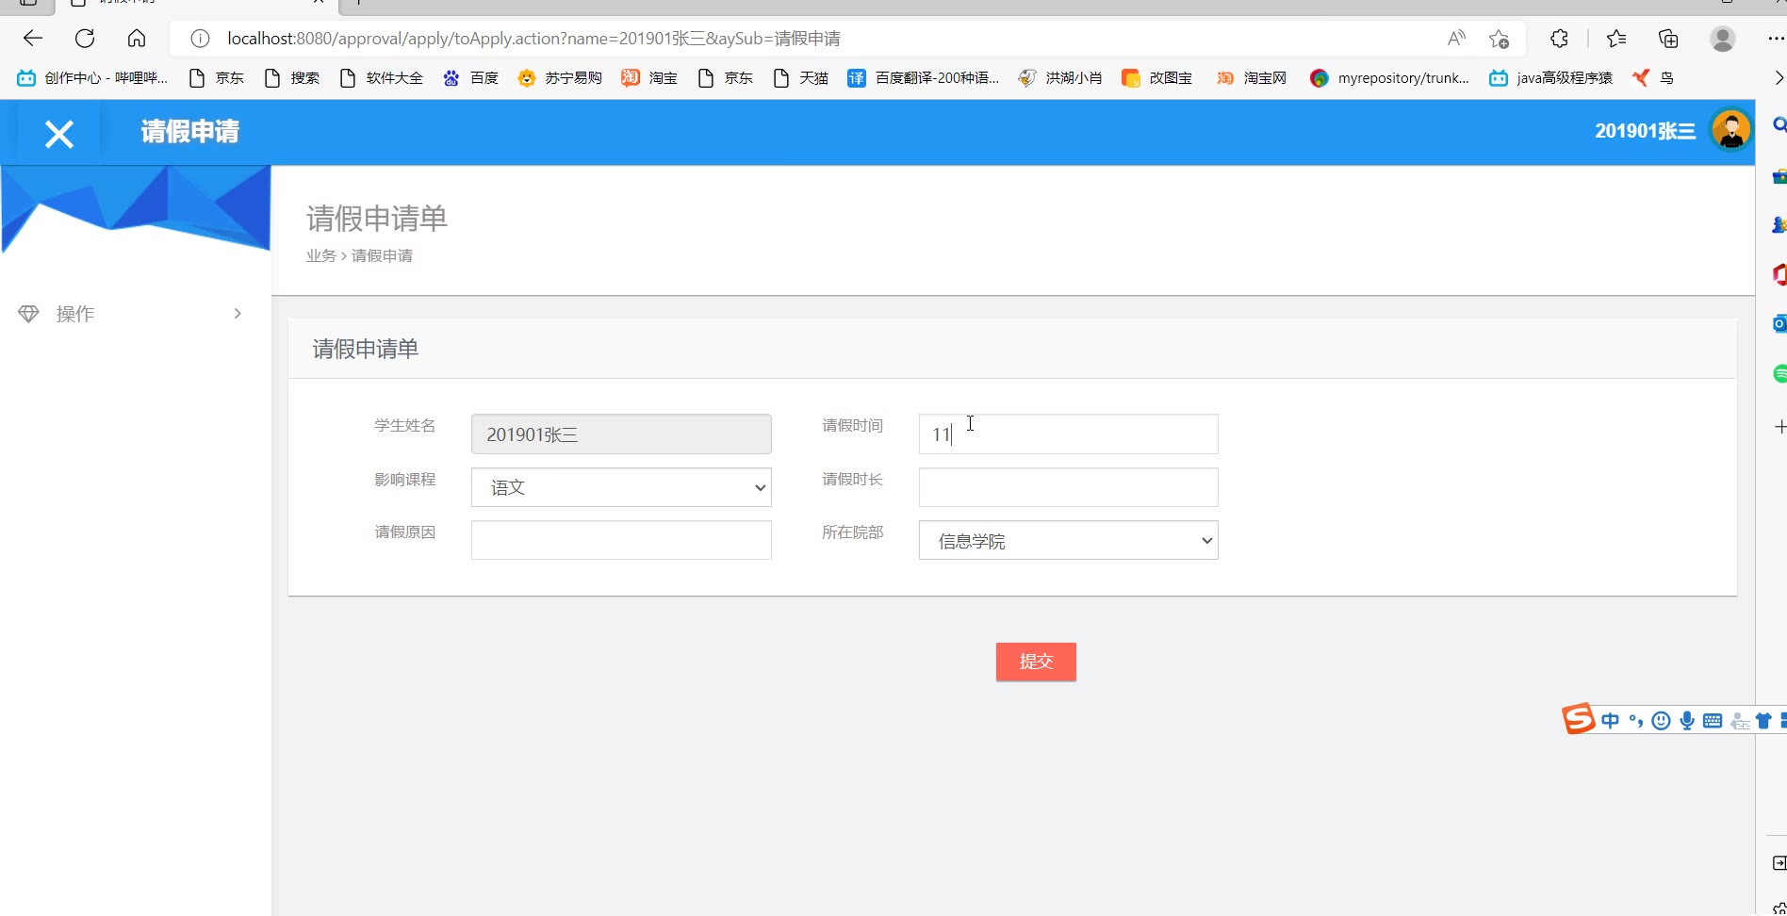Image resolution: width=1787 pixels, height=916 pixels.
Task: Toggle Sogou punctuation mode icon
Action: [1636, 721]
